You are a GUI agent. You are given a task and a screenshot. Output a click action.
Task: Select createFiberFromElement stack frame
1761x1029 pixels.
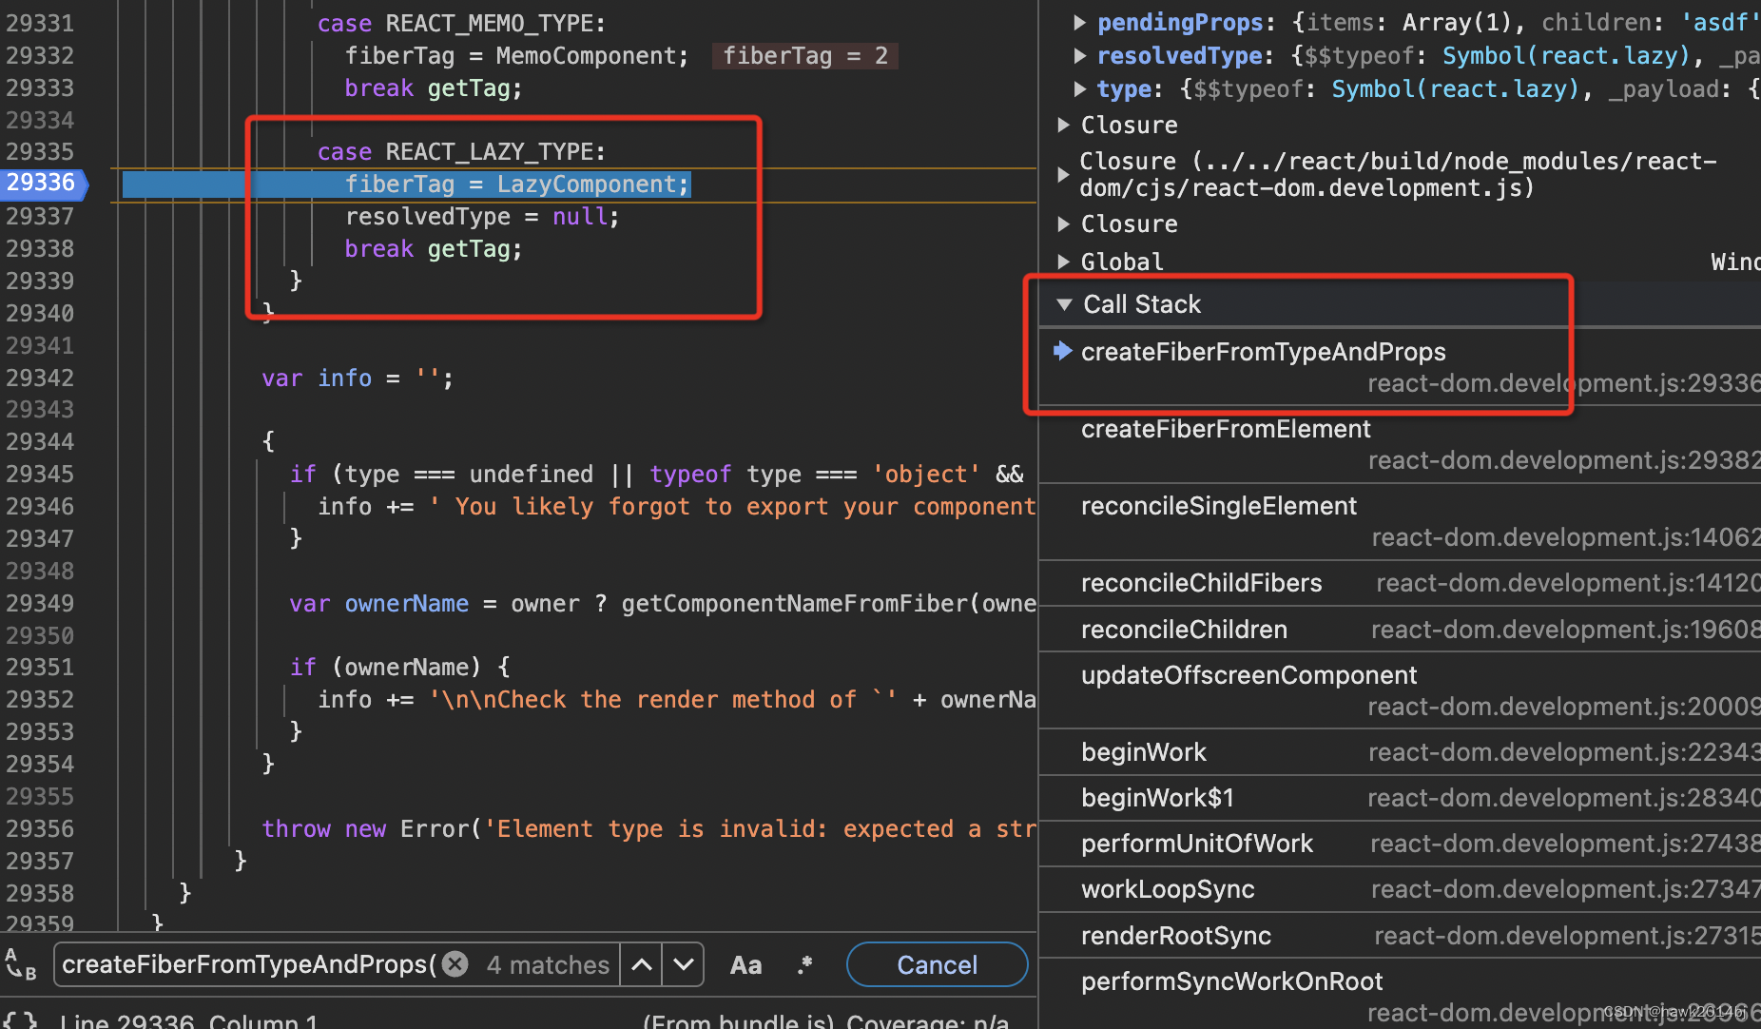pos(1400,444)
